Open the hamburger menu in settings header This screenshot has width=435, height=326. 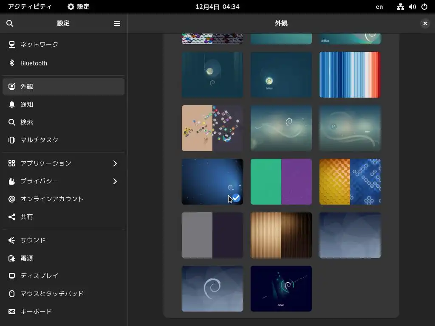click(117, 23)
